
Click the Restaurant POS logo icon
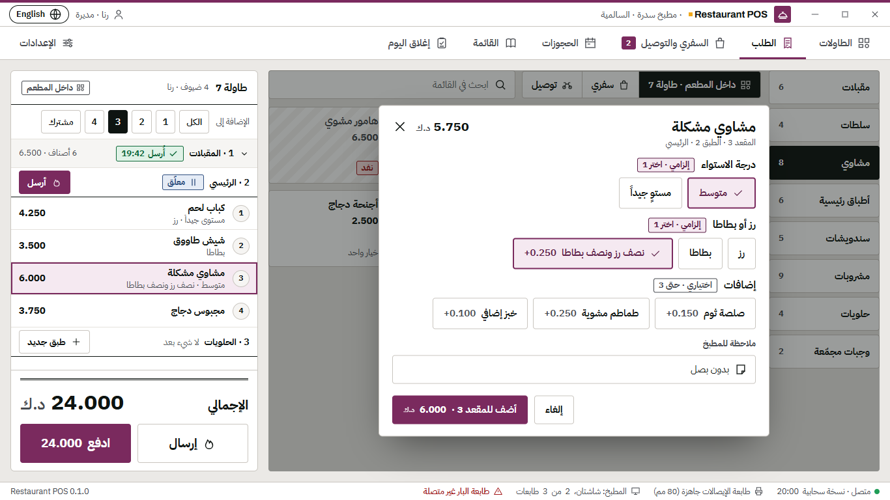pos(783,14)
